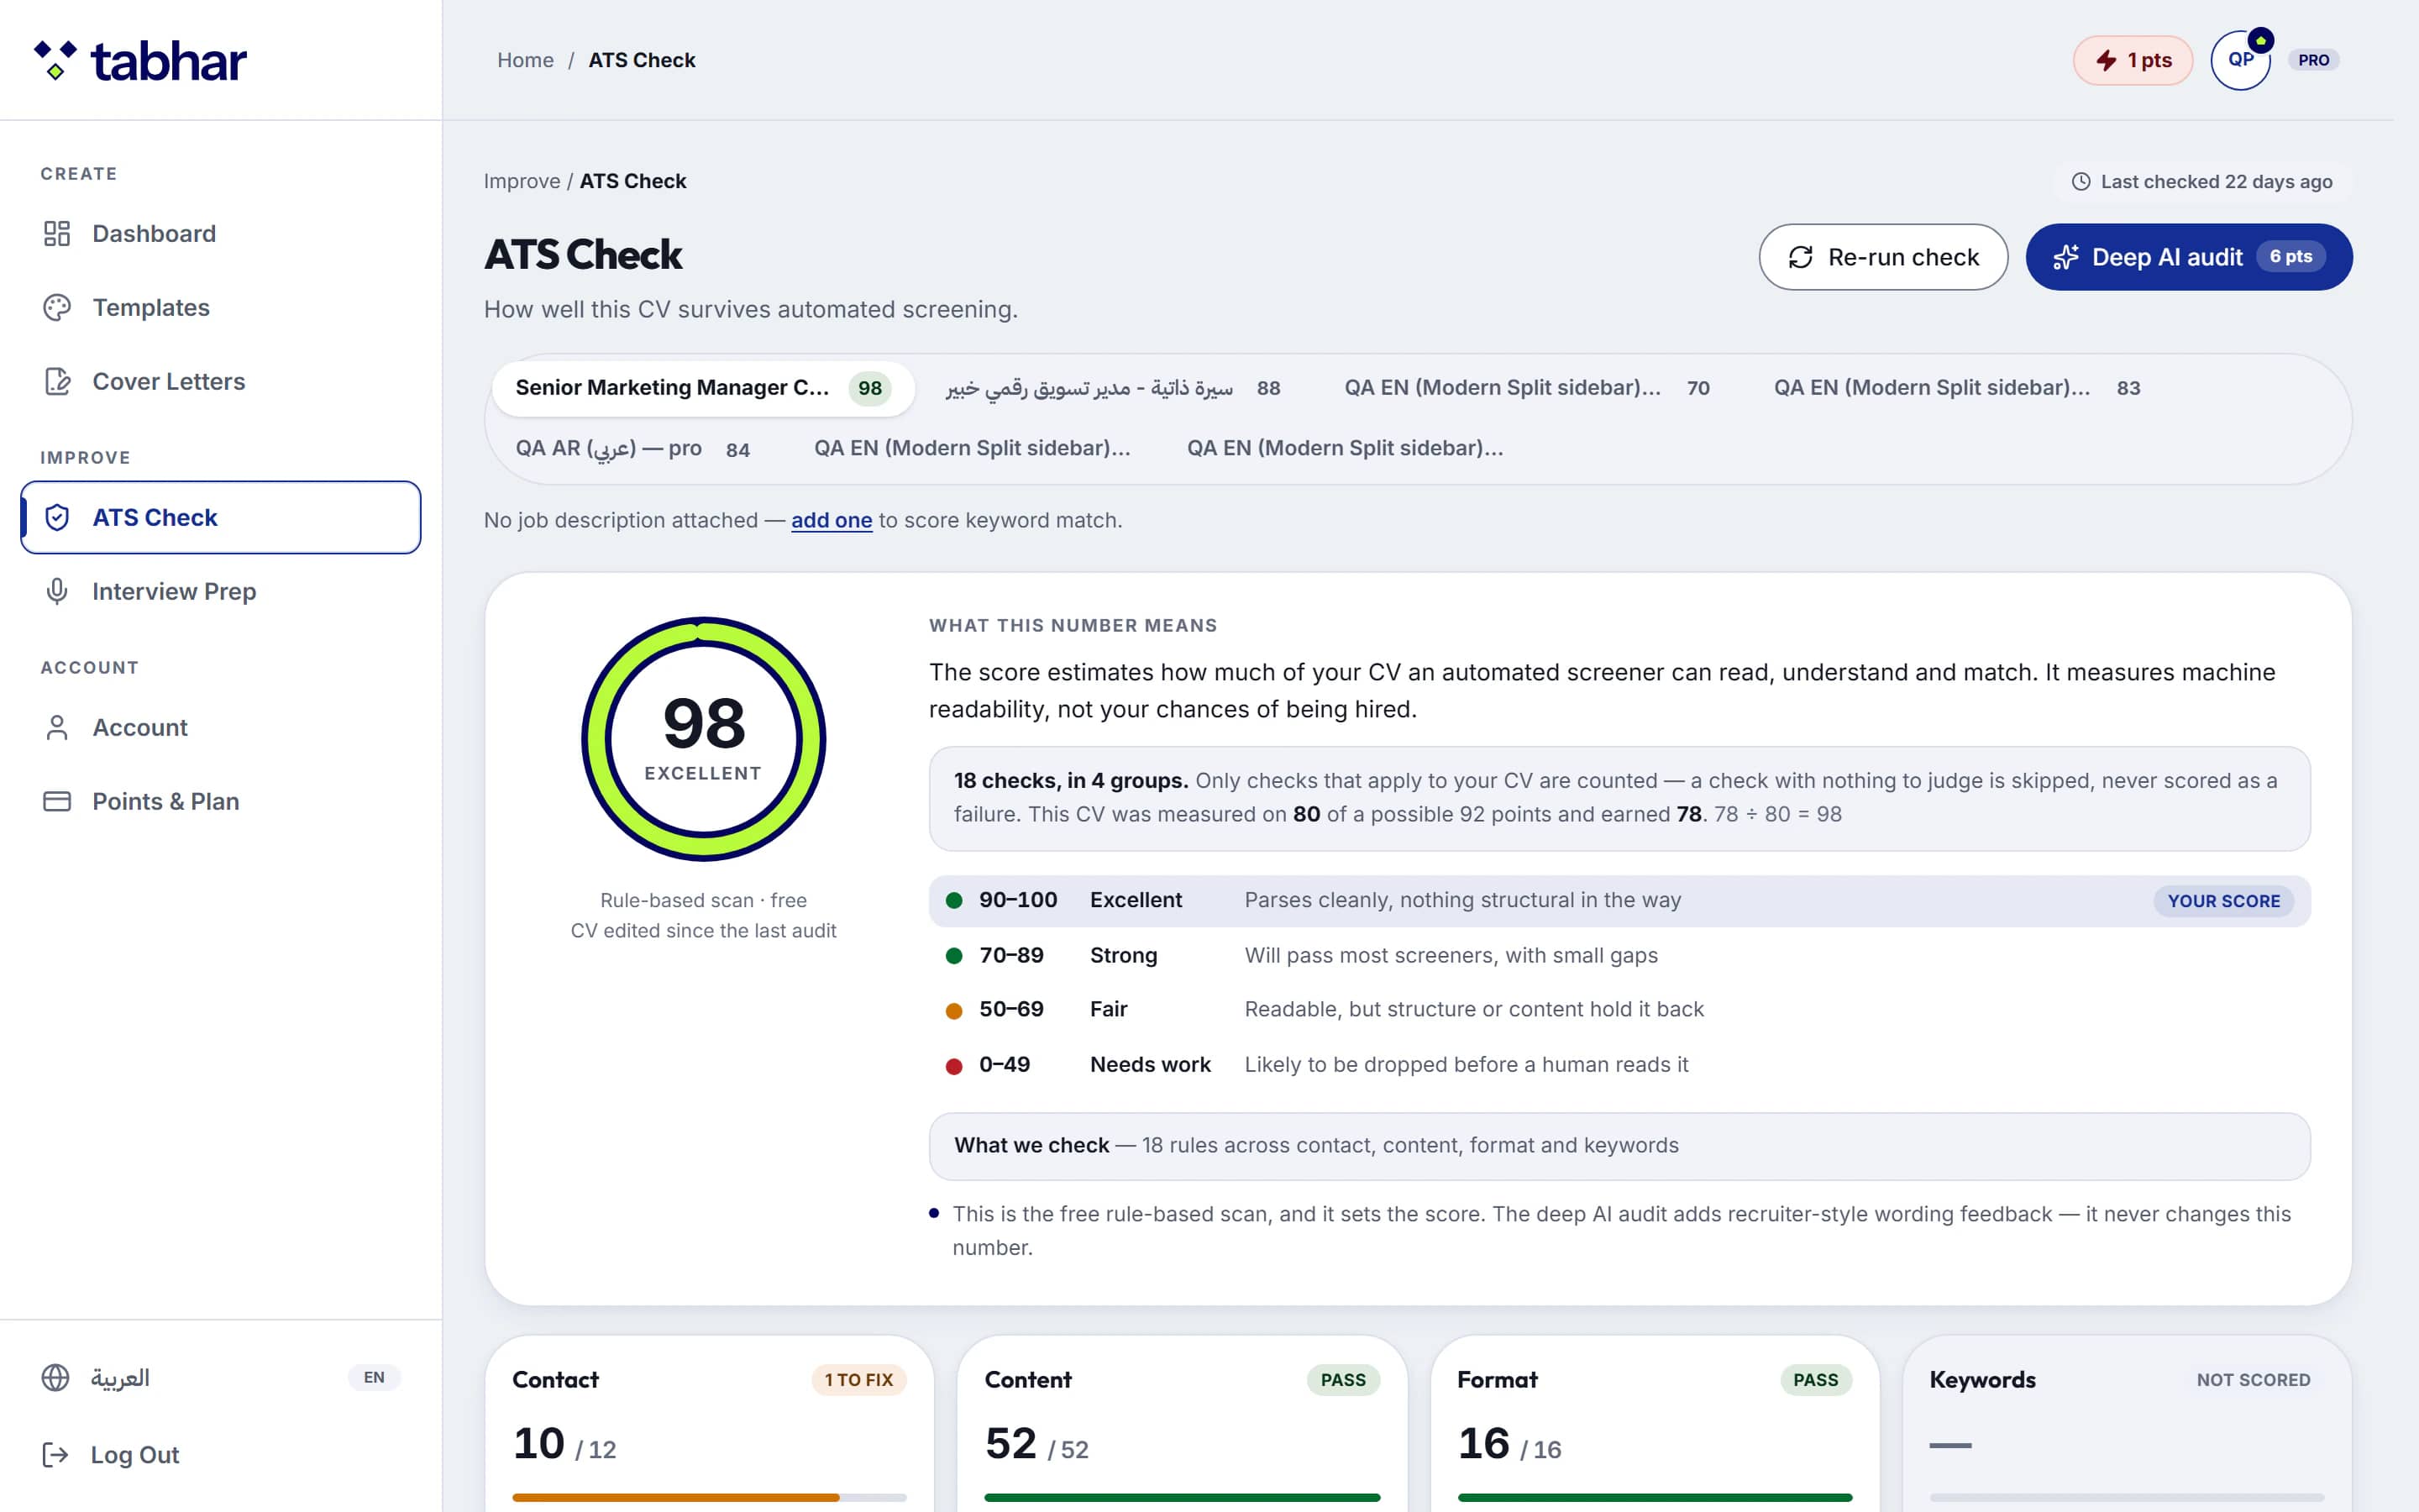2419x1512 pixels.
Task: Click the Last checked 22 days ago text
Action: (x=2216, y=181)
